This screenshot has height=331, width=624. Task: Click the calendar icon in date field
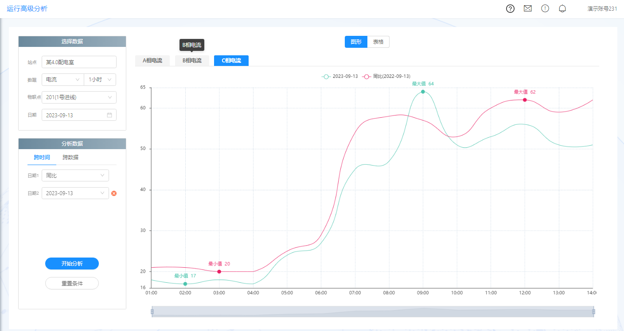click(109, 115)
